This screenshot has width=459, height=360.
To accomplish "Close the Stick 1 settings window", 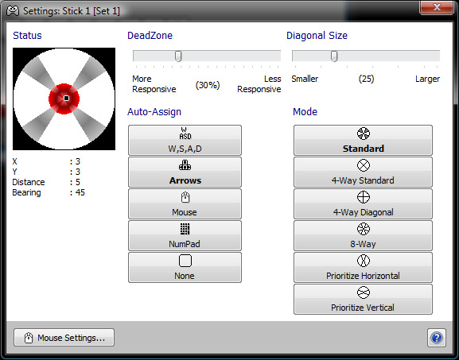I will [437, 7].
